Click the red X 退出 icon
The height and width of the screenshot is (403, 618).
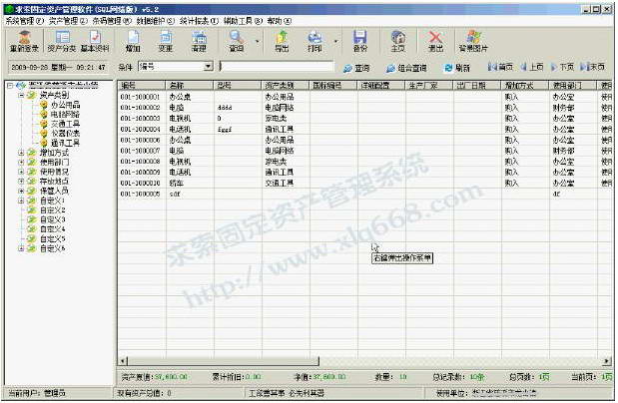(x=435, y=41)
